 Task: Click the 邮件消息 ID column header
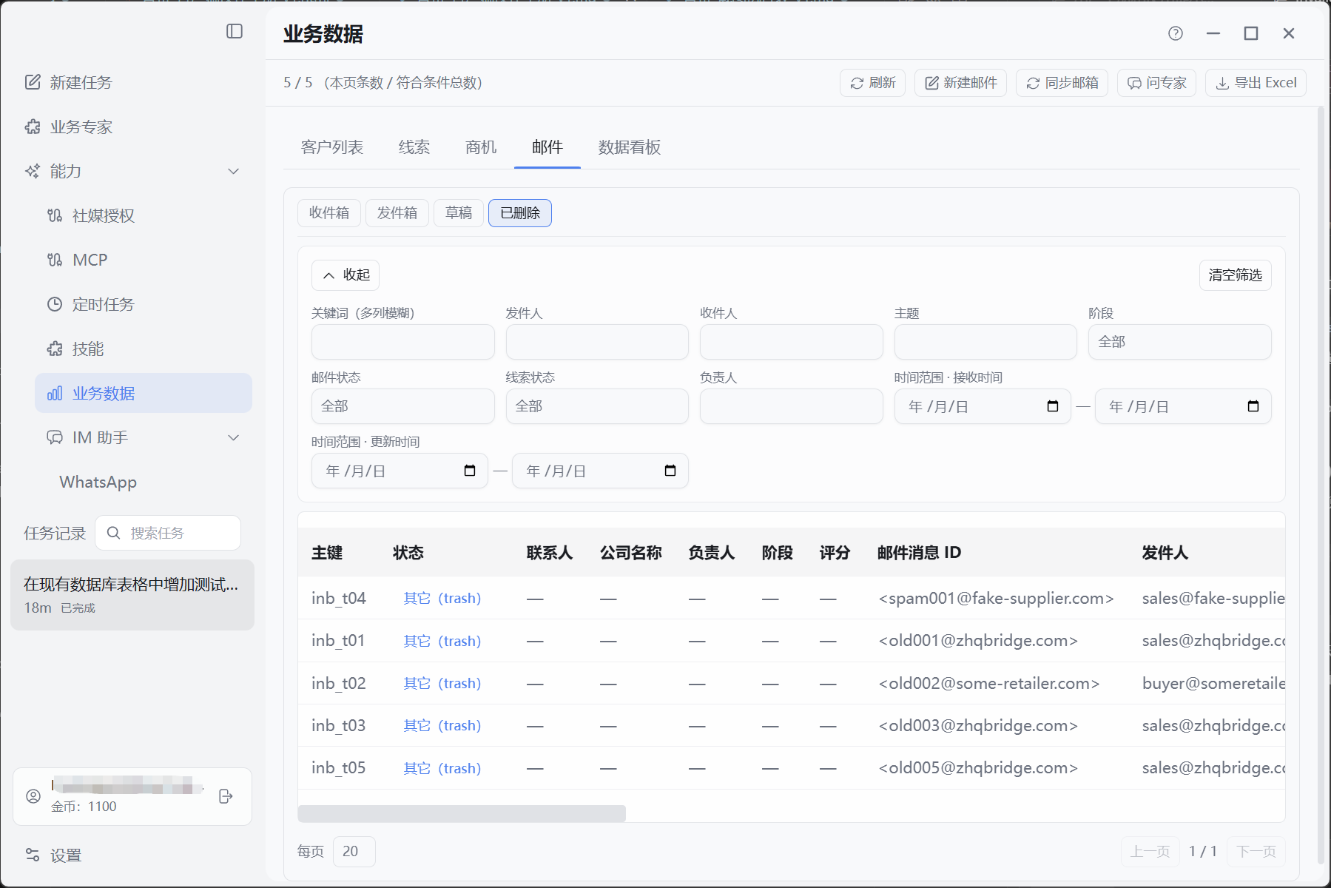tap(919, 553)
